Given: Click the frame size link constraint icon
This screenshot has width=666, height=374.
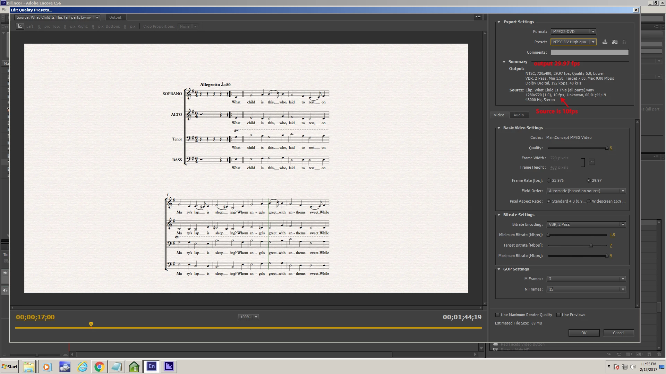Looking at the screenshot, I should pos(592,162).
